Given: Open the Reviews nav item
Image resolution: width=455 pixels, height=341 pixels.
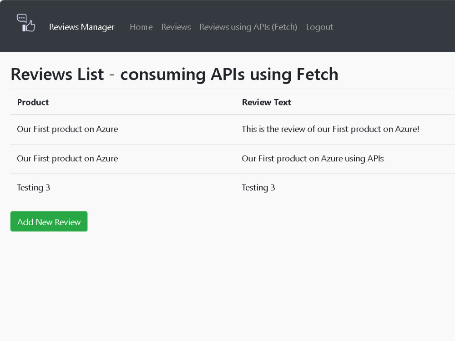Looking at the screenshot, I should point(176,27).
